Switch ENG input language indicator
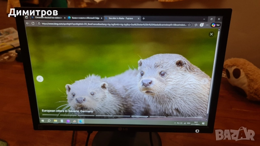Screen dimensions: 260x146 pos(188,123)
